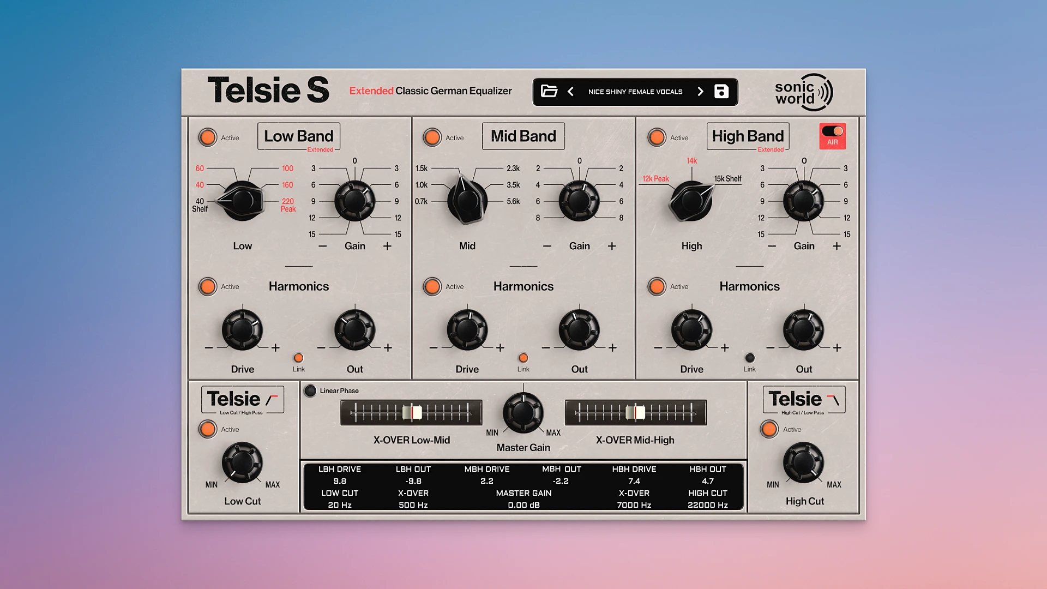This screenshot has height=589, width=1047.
Task: Save the current preset with the disk icon
Action: pos(721,92)
